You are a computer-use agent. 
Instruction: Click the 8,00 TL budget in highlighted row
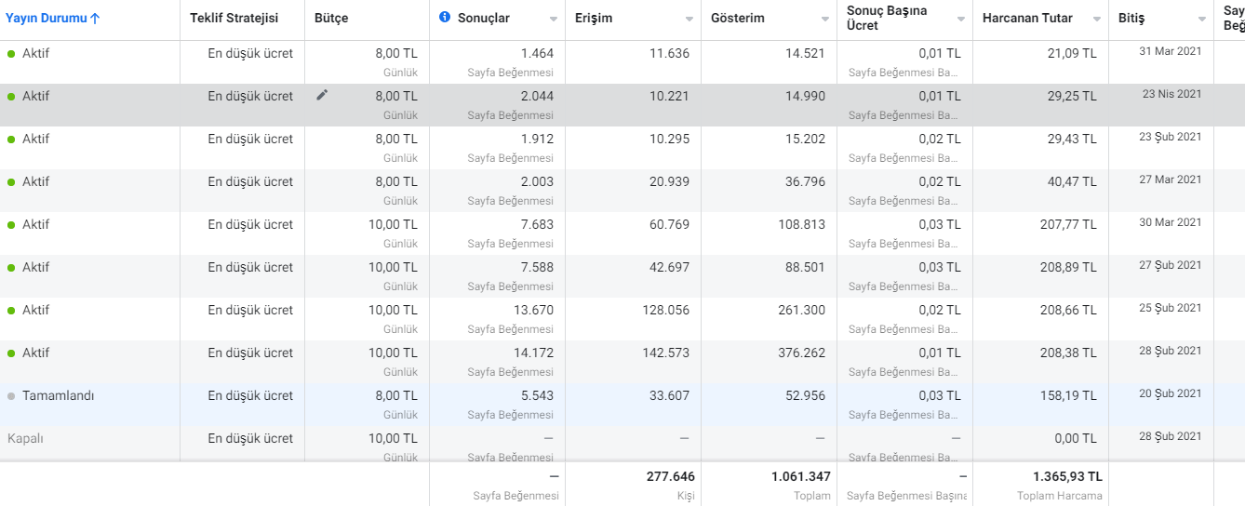pos(396,96)
